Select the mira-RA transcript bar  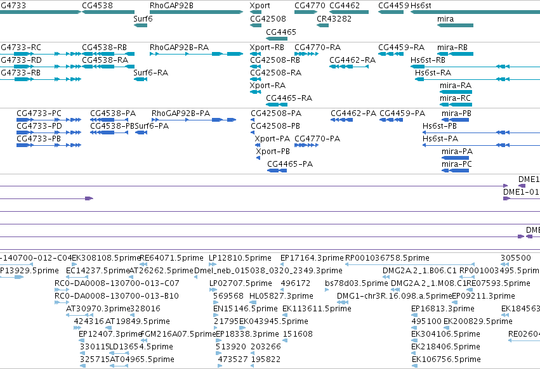pos(456,92)
